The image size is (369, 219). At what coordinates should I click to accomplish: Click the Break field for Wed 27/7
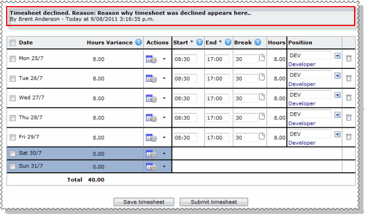pos(246,98)
